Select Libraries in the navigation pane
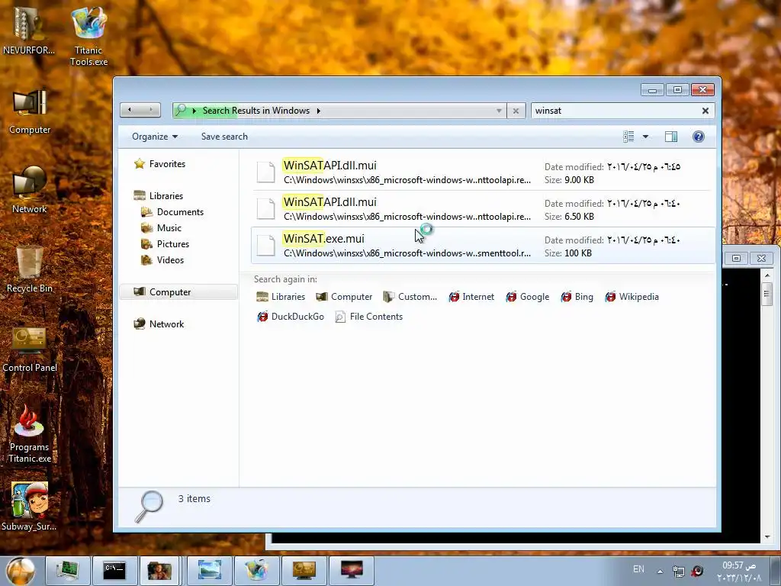Viewport: 781px width, 586px height. [159, 196]
